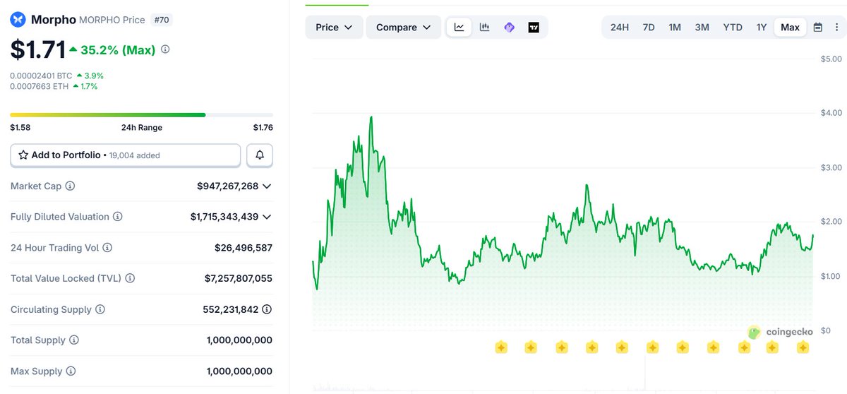Click the Market Cap info icon
This screenshot has width=847, height=394.
point(70,186)
